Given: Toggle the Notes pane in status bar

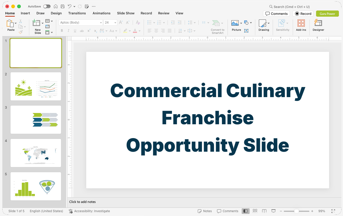Looking at the screenshot, I should coord(205,211).
